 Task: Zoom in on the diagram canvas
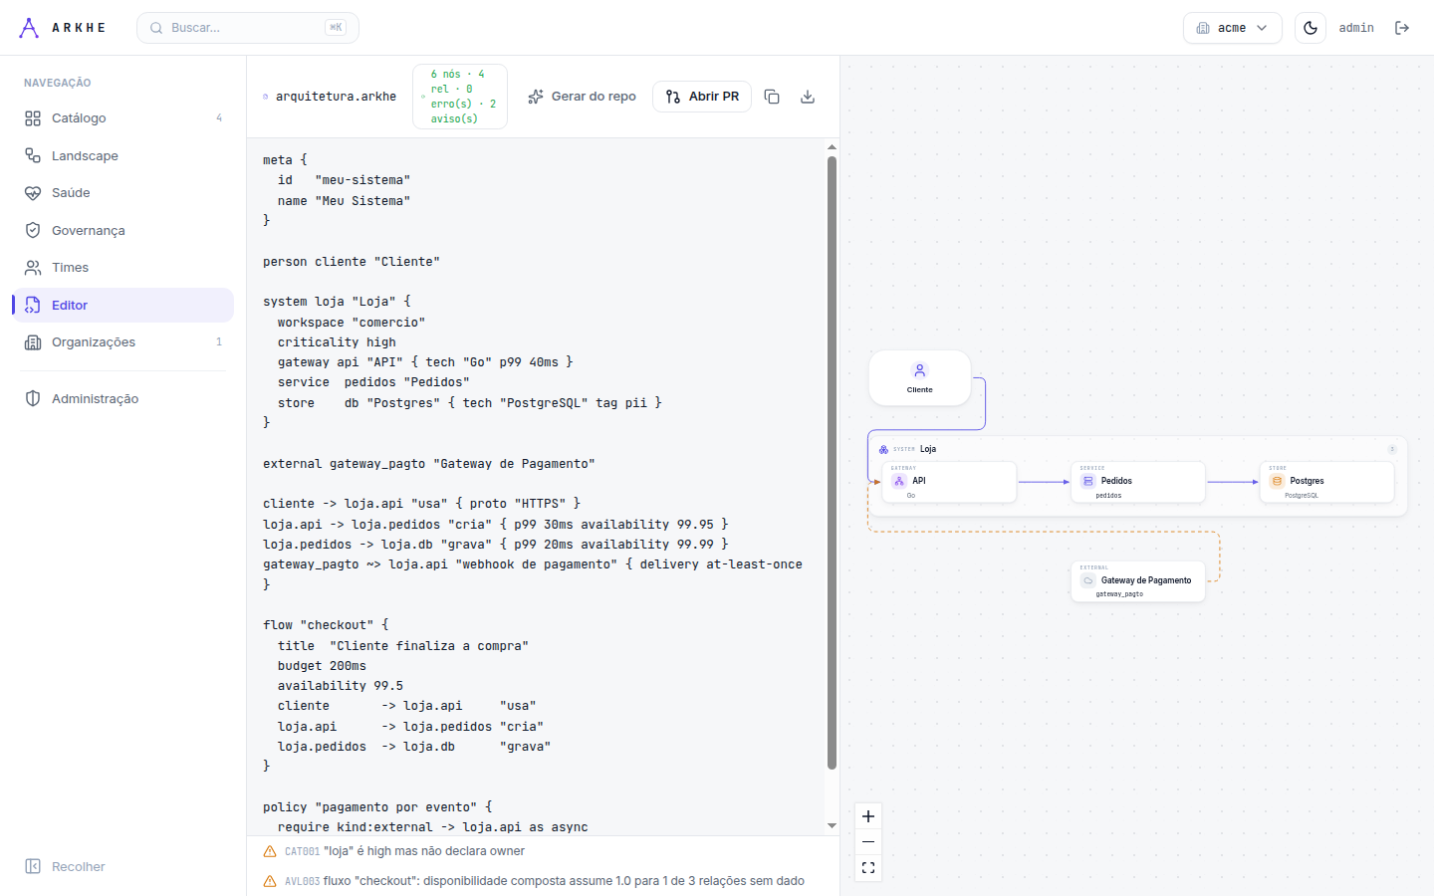868,816
